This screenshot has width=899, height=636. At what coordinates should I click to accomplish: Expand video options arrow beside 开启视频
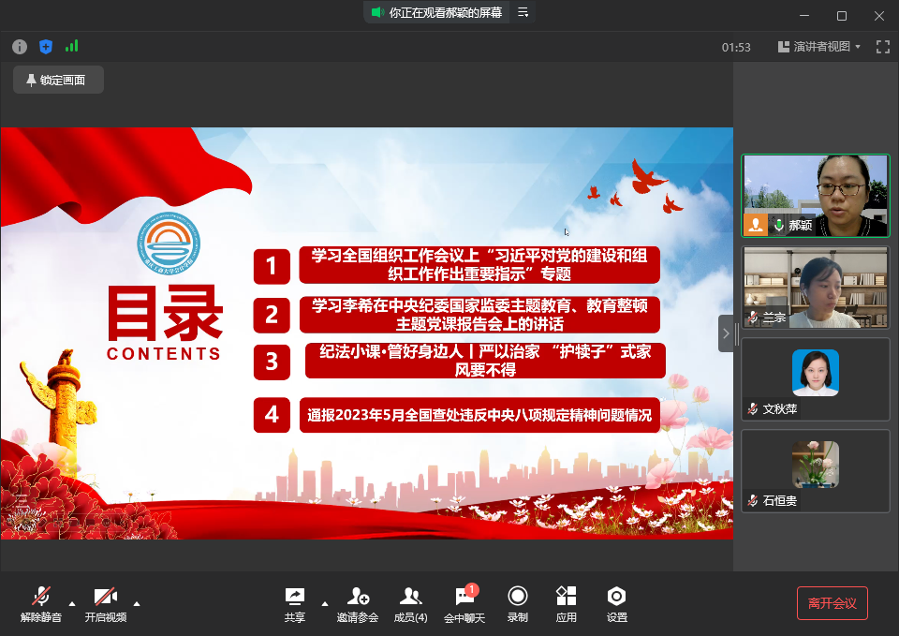click(x=137, y=602)
